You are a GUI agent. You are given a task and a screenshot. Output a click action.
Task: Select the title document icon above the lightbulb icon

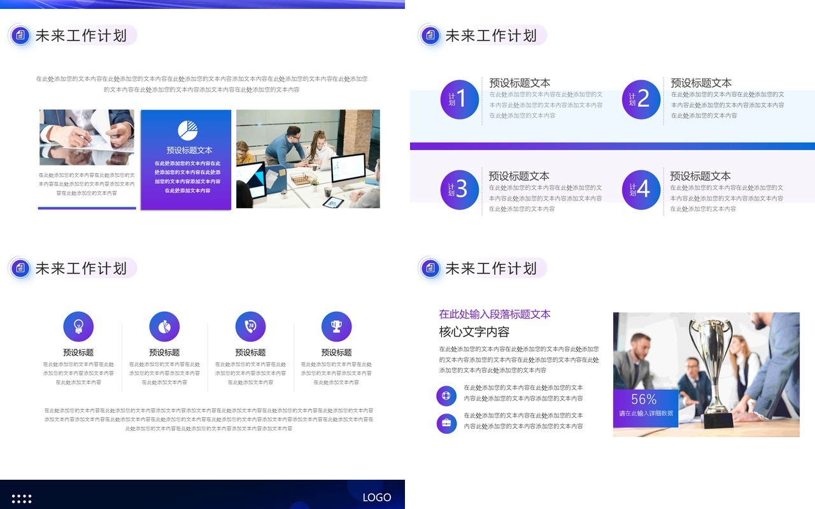click(20, 268)
